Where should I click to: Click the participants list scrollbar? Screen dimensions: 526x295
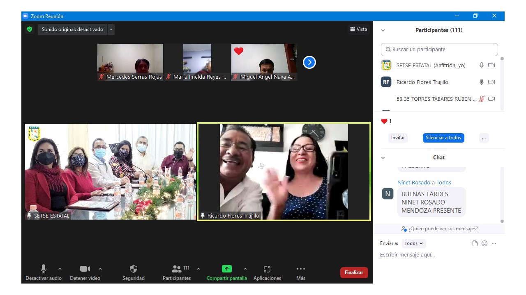(x=502, y=82)
